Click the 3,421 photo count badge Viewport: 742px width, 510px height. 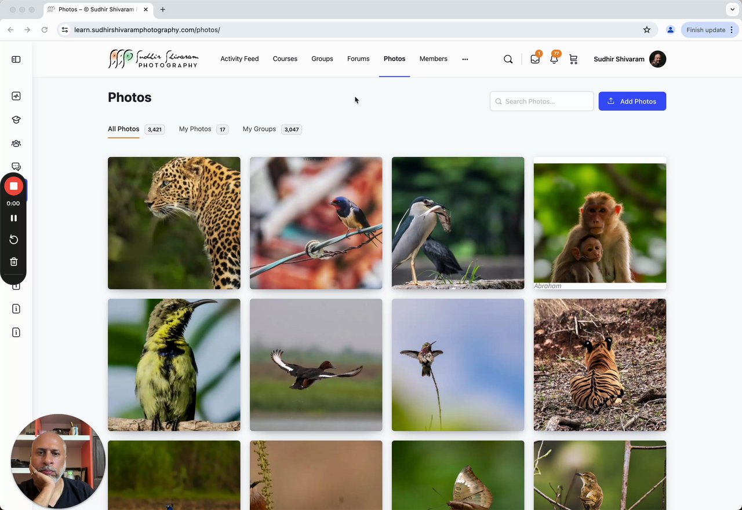[x=154, y=130]
